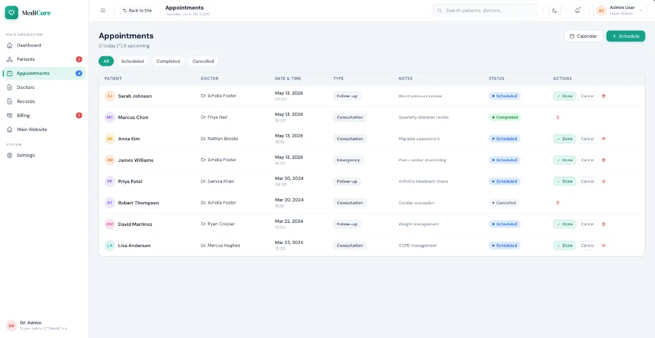Viewport: 655px width, 338px height.
Task: Cancel Priya Patel's appointment
Action: coord(587,182)
